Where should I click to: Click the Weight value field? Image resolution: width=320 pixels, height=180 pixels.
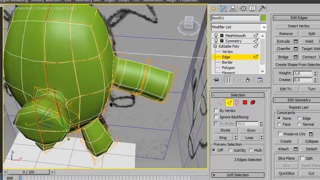tap(303, 73)
